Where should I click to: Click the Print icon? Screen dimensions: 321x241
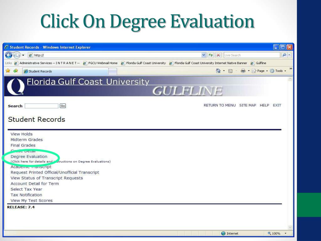point(243,71)
